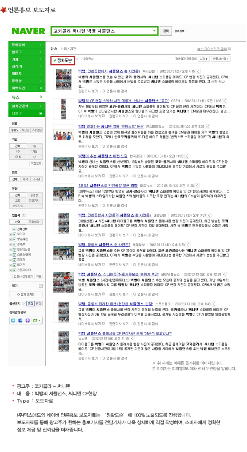The width and height of the screenshot is (247, 452).
Task: Open the 언론사 help question-mark icon
Action: pos(24,215)
